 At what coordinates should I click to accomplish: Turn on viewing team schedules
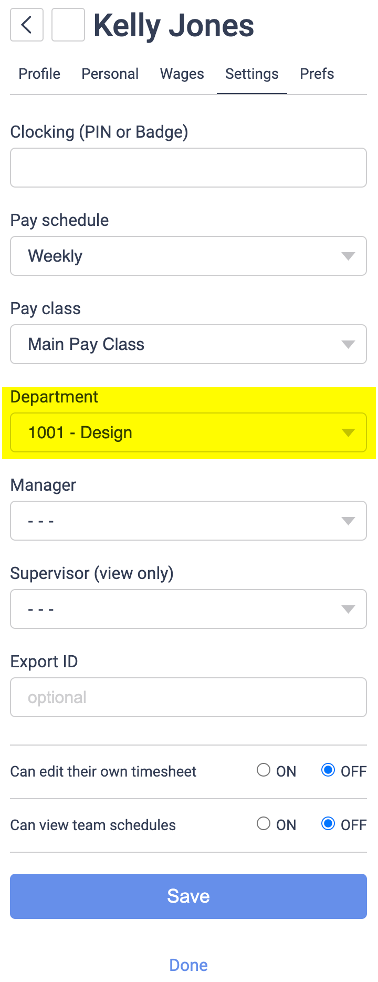point(263,823)
